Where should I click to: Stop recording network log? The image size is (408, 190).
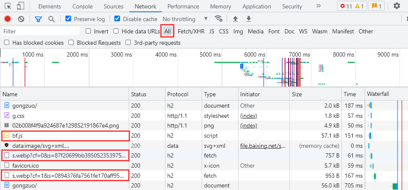(x=8, y=19)
